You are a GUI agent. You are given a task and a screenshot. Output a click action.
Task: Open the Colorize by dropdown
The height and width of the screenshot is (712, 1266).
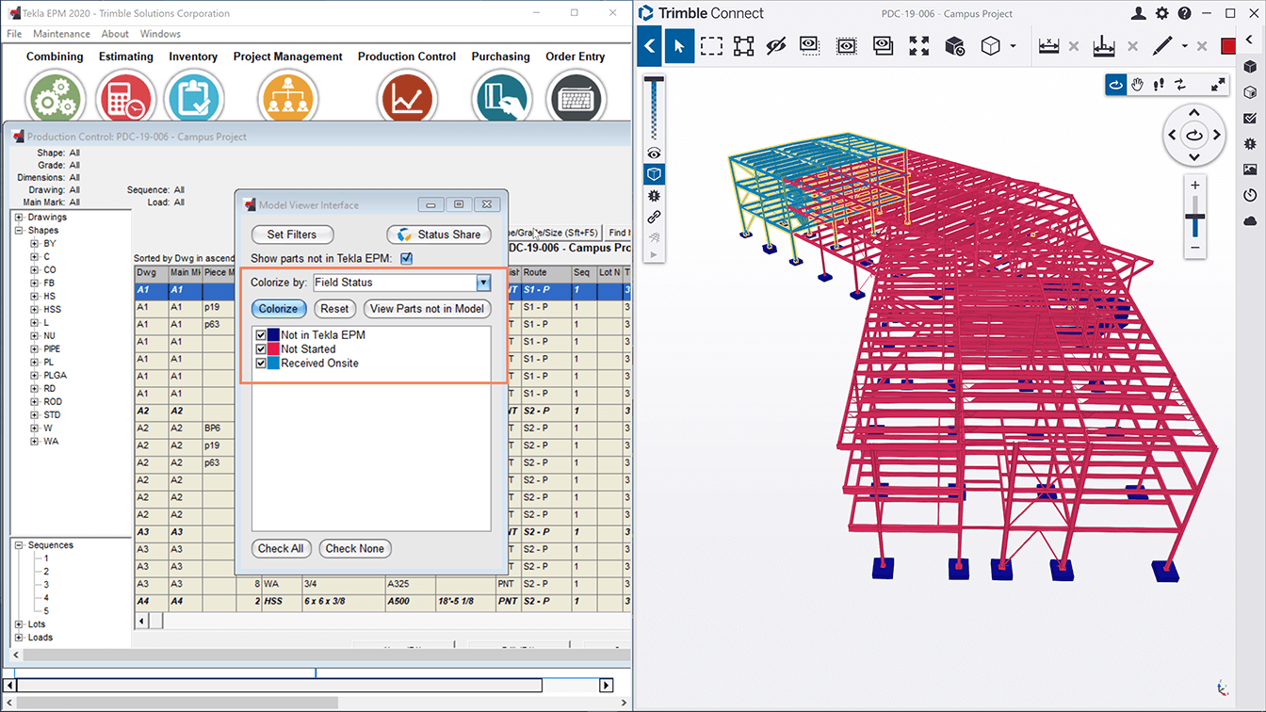483,283
